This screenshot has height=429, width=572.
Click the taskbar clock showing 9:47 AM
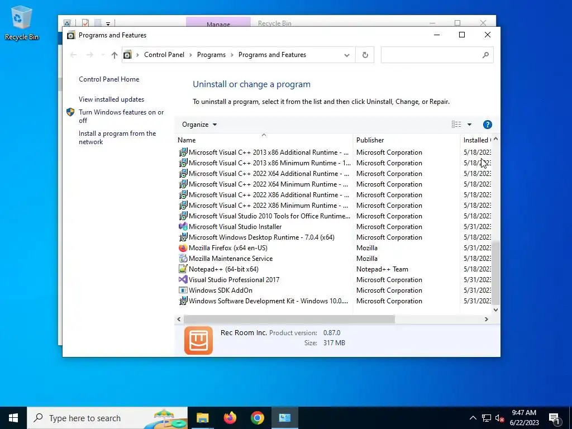click(524, 418)
